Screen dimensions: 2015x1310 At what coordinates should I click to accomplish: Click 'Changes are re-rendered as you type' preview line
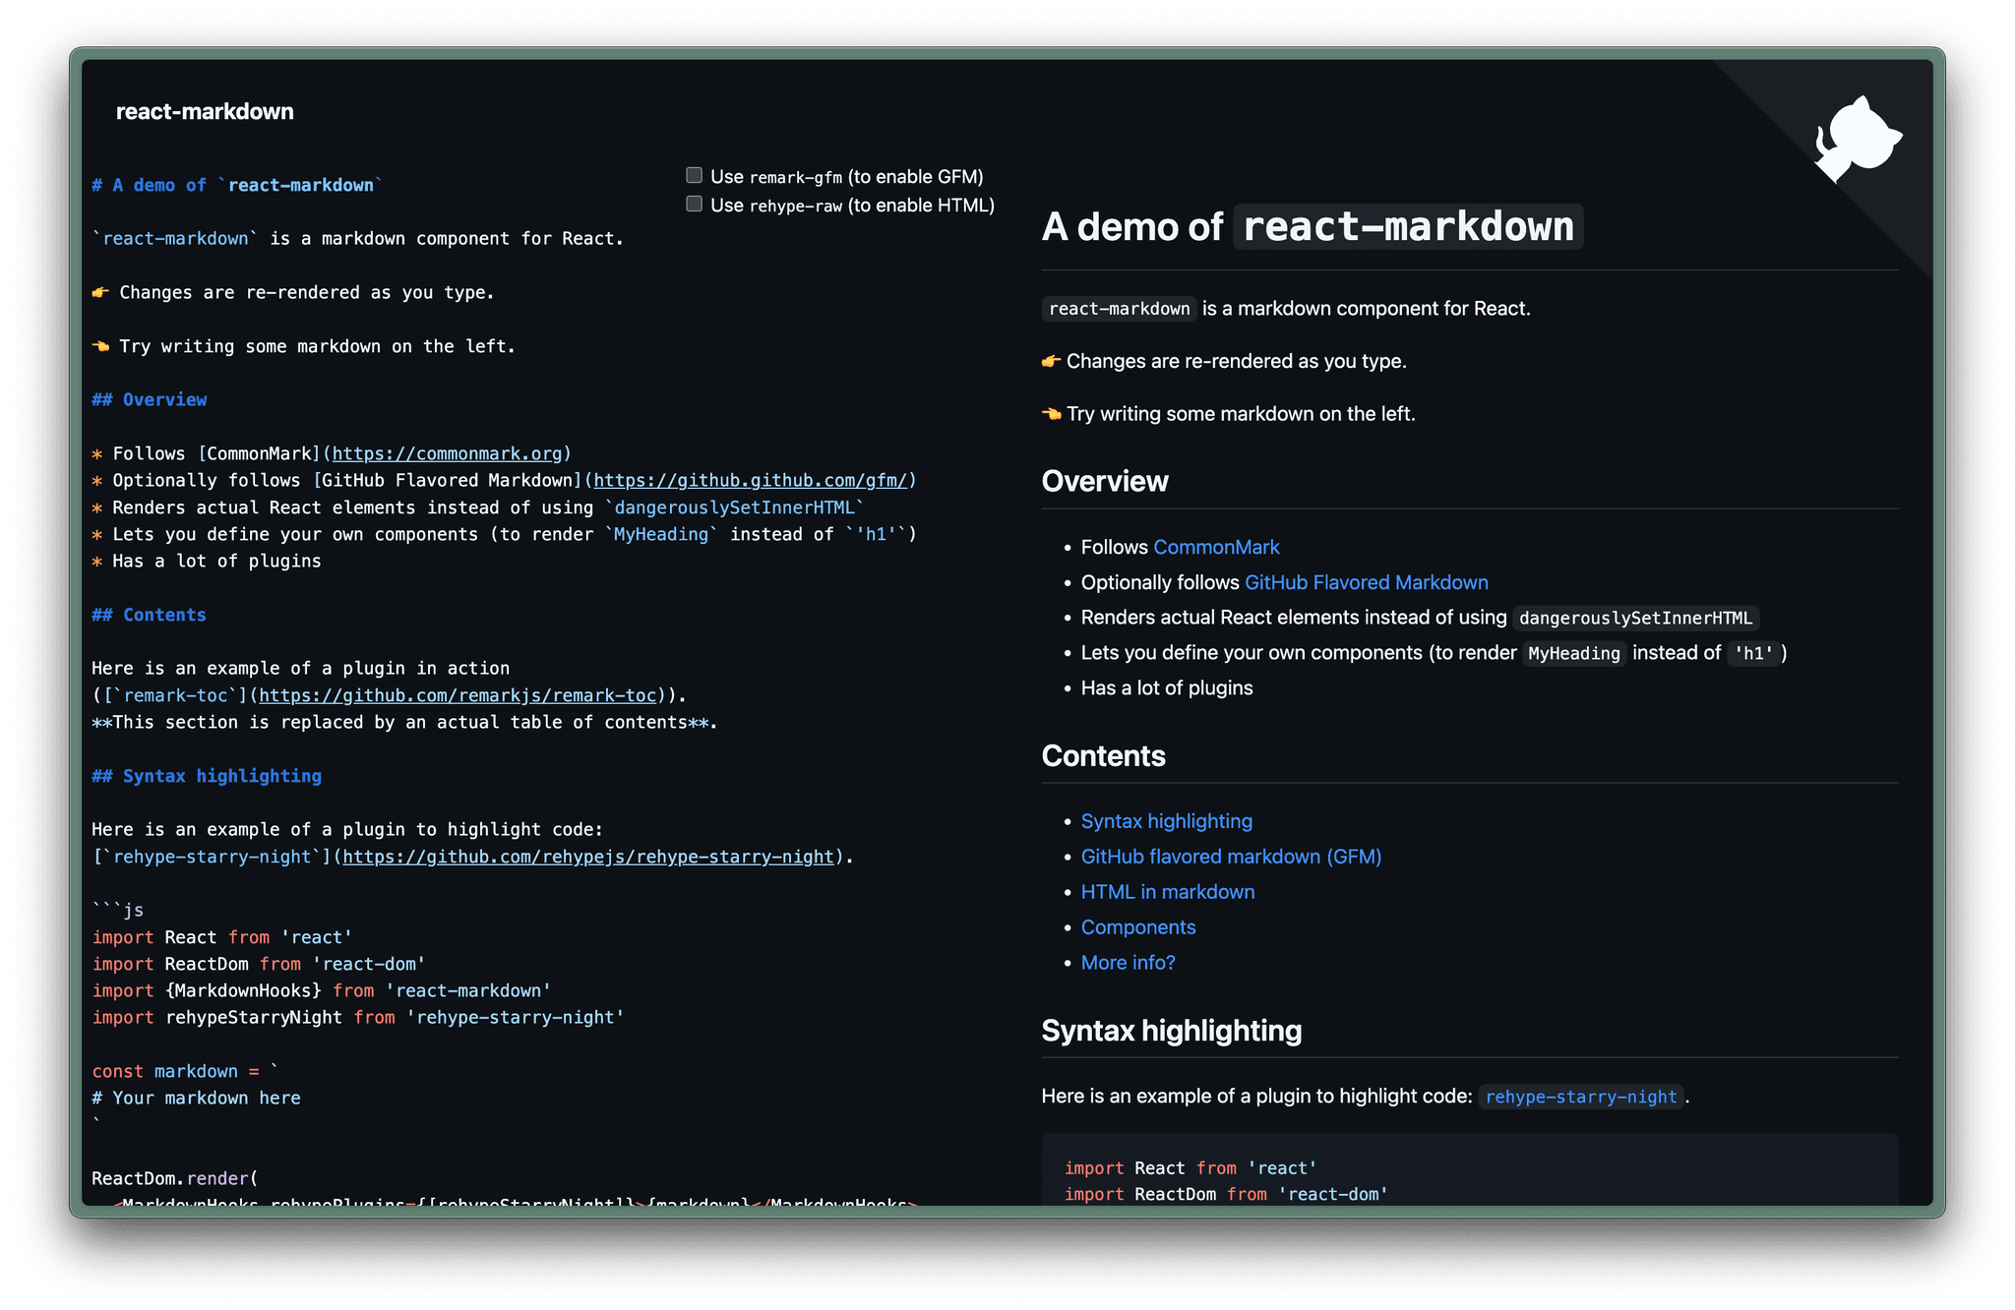[1224, 361]
